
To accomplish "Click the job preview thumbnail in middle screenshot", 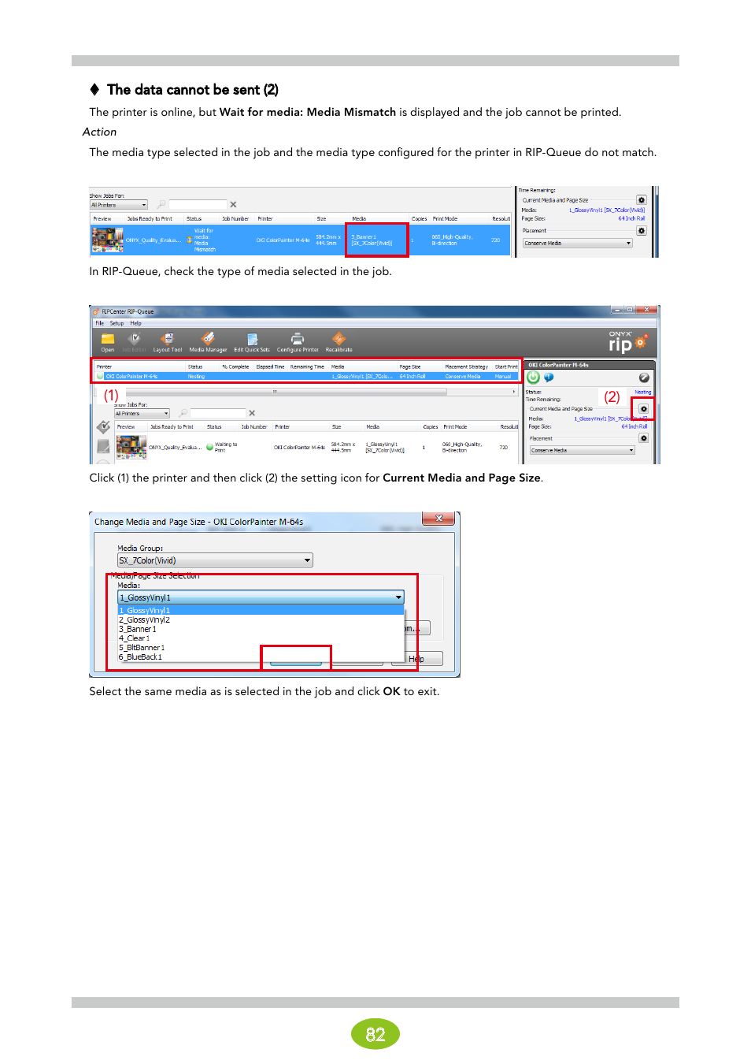I will click(x=131, y=447).
